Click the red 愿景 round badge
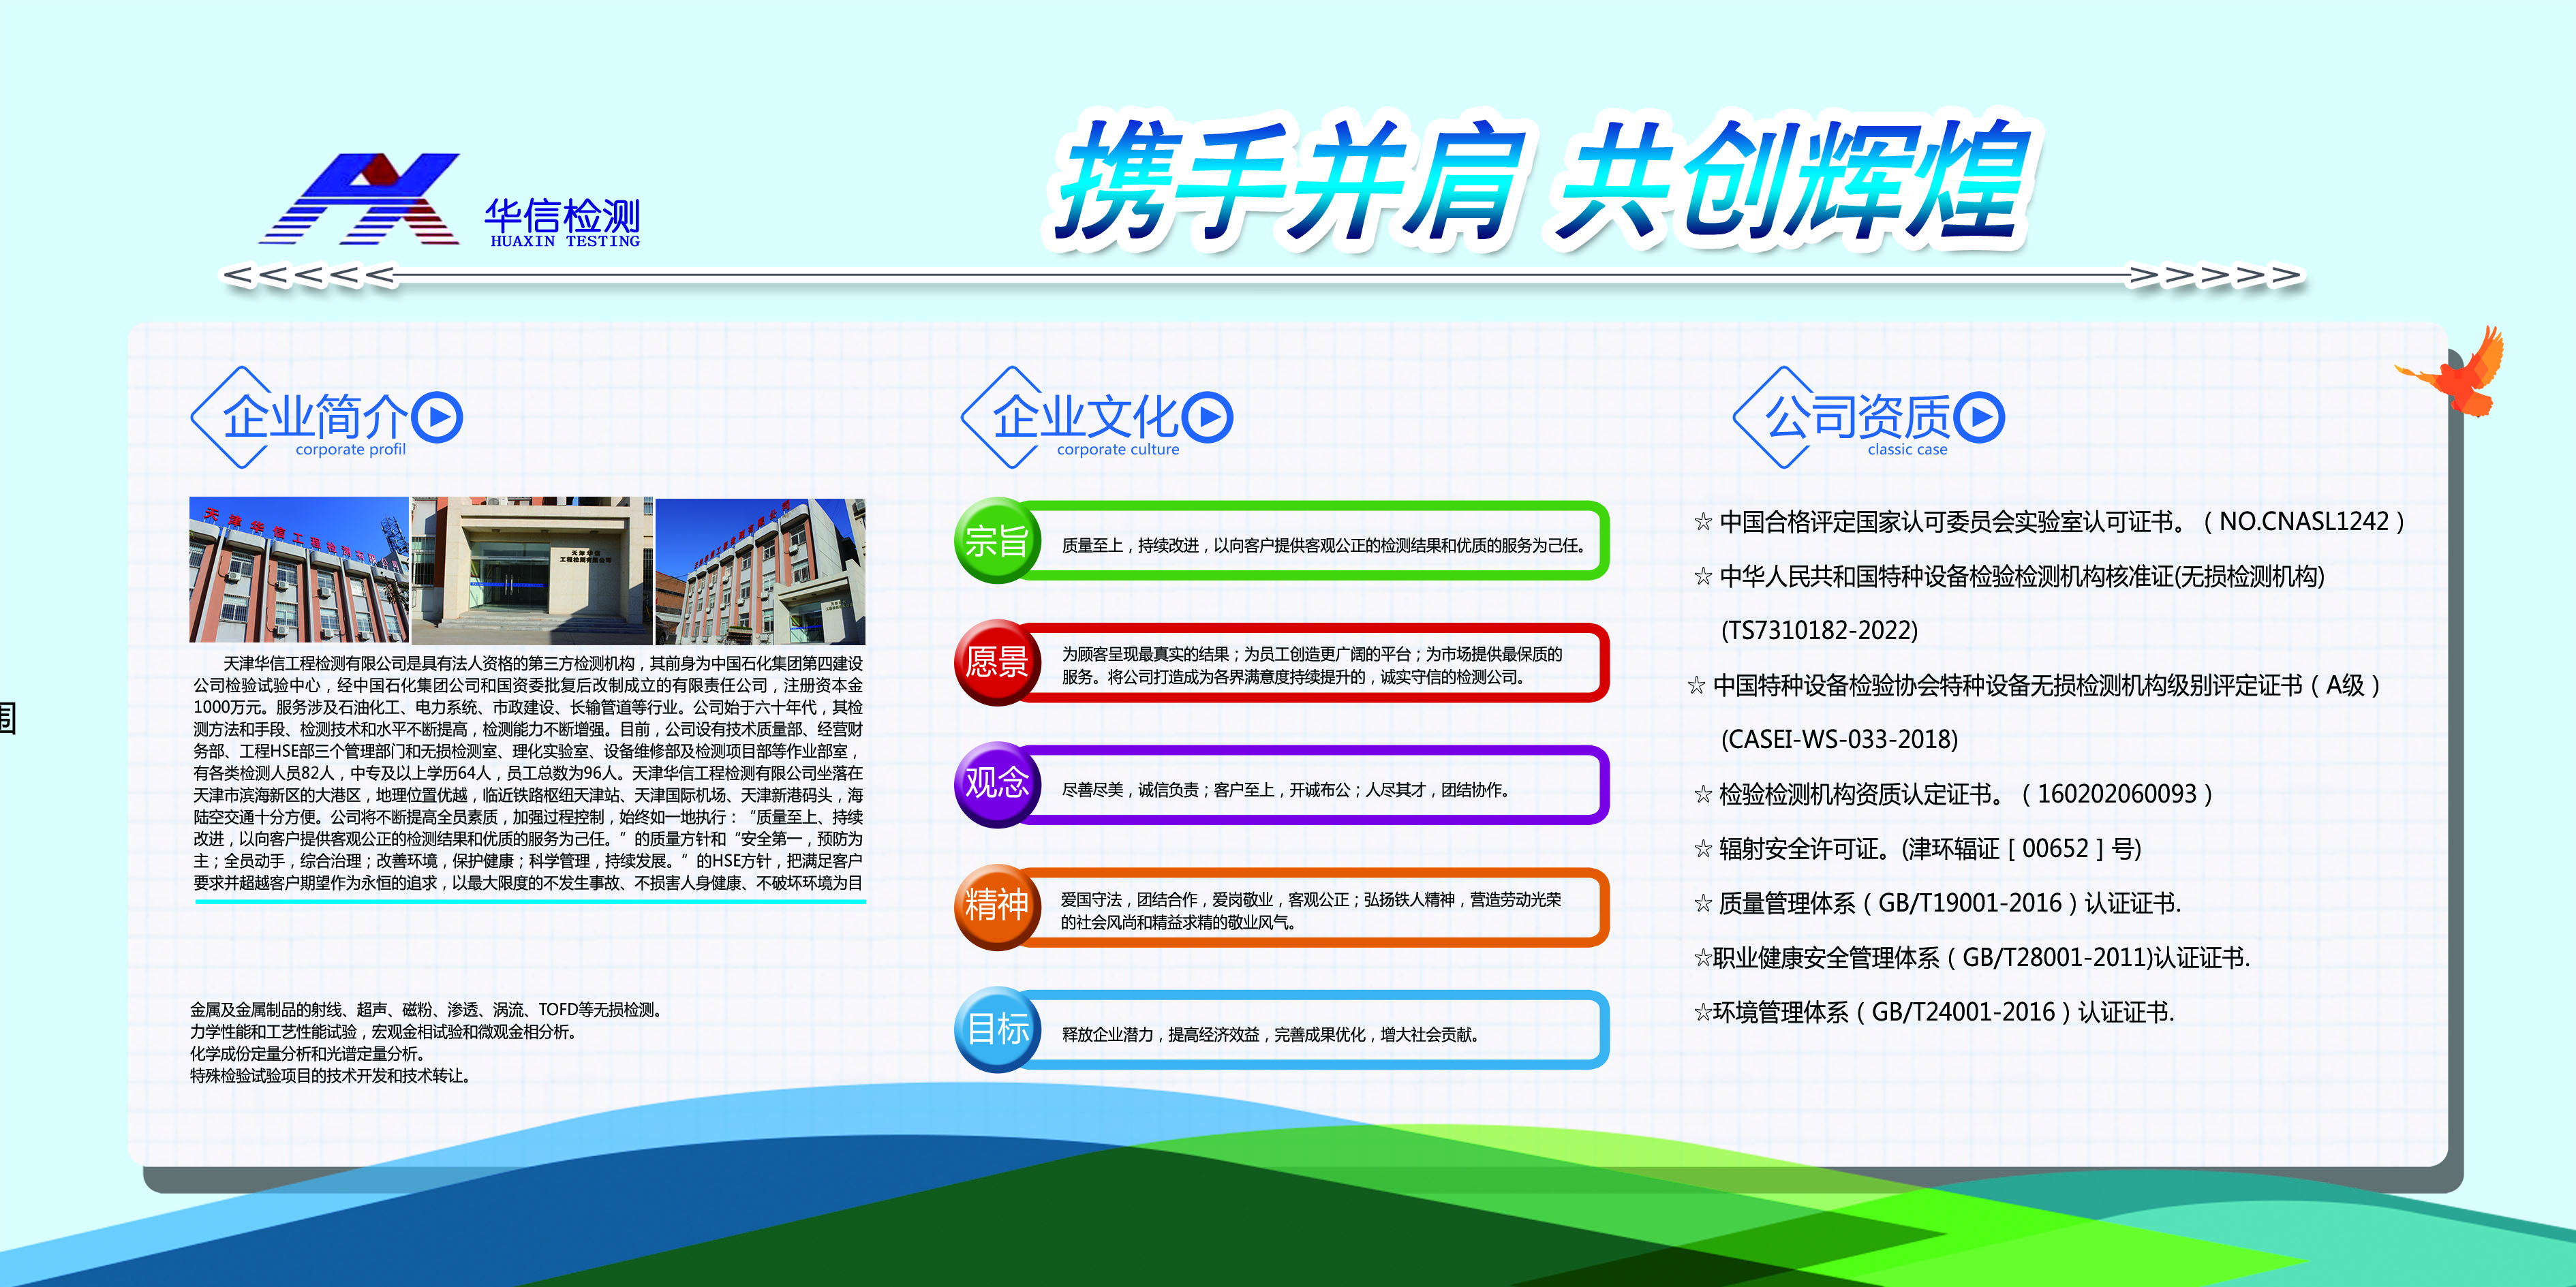Screen dimensions: 2576x1287 coord(996,663)
